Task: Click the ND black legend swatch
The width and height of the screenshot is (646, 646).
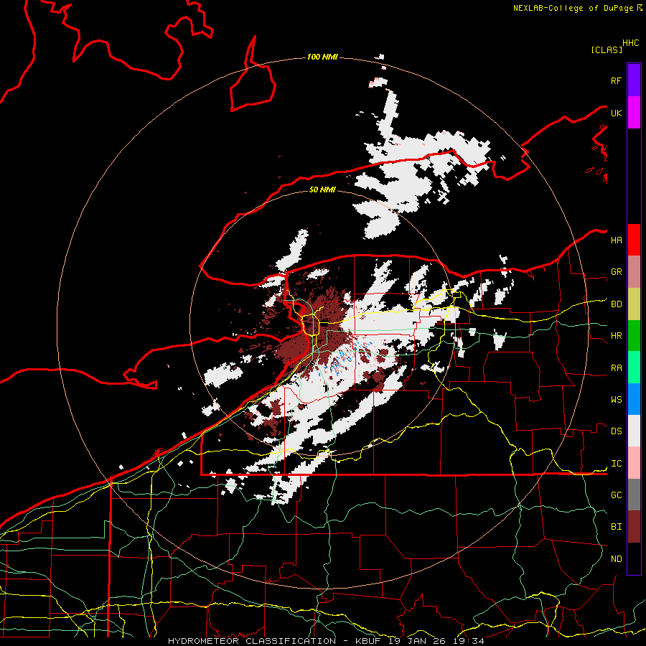Action: coord(634,558)
